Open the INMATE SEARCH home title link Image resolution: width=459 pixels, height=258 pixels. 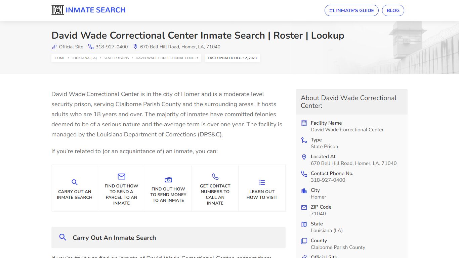pos(95,10)
